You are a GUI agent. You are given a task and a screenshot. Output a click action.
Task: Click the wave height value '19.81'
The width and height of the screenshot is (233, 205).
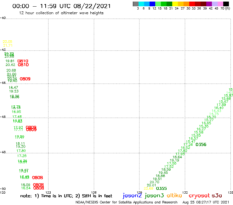point(10,61)
